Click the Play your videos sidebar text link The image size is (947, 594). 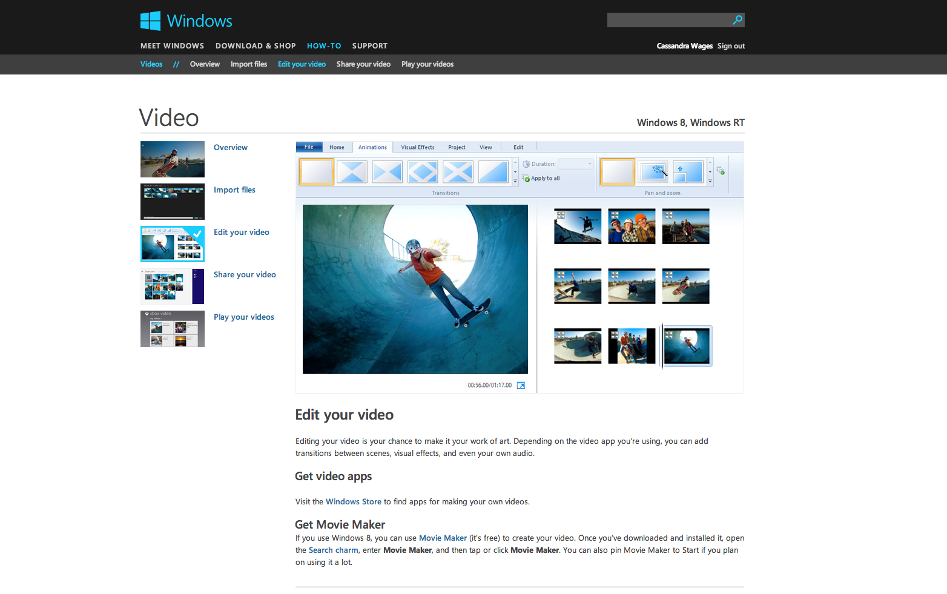tap(244, 317)
